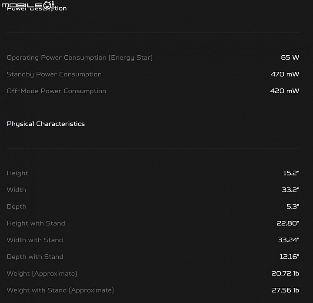This screenshot has width=313, height=303.
Task: Click the Power Description heading
Action: [37, 8]
